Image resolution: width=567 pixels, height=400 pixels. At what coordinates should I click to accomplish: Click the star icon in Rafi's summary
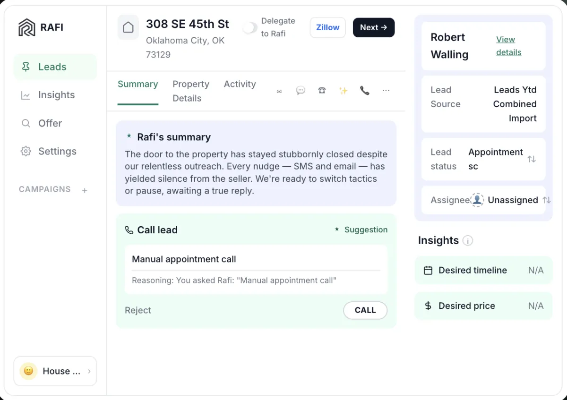(x=129, y=136)
